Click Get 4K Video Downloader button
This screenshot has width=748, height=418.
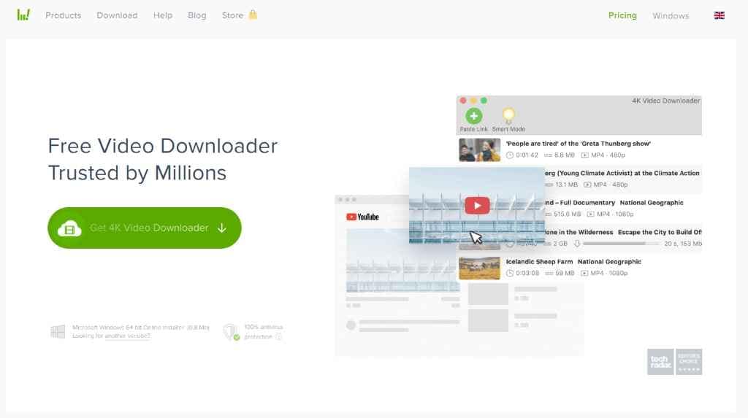tap(145, 228)
